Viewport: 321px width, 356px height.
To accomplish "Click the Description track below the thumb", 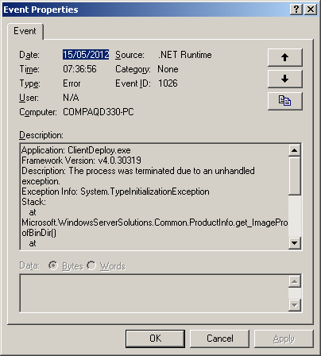I will pos(295,216).
